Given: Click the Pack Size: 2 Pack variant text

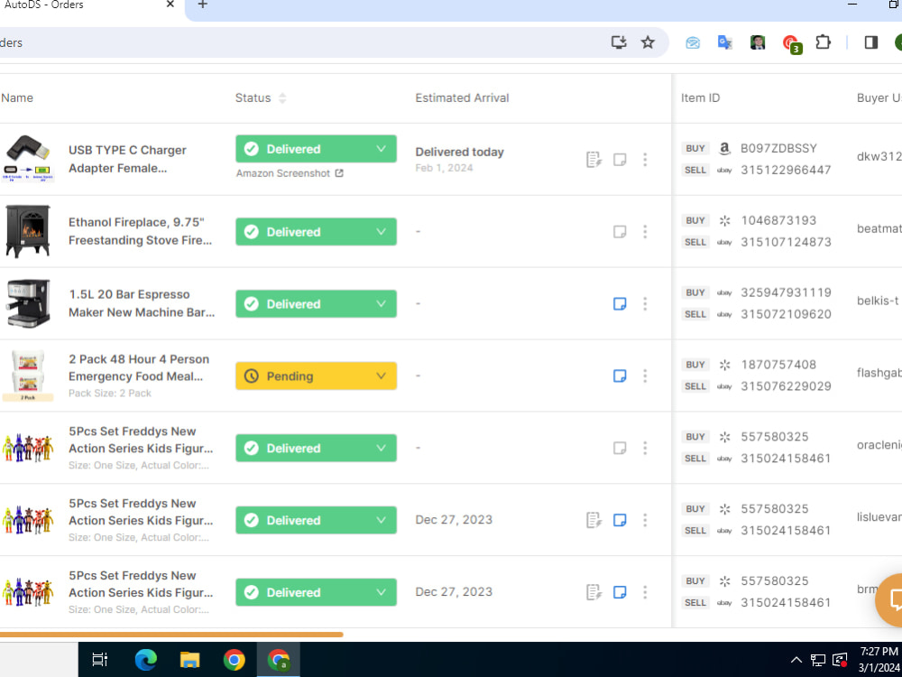Looking at the screenshot, I should (110, 394).
